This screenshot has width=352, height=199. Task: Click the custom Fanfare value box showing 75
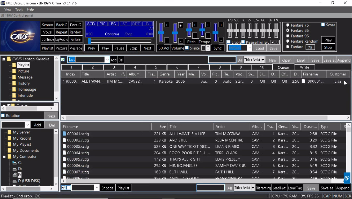click(310, 47)
